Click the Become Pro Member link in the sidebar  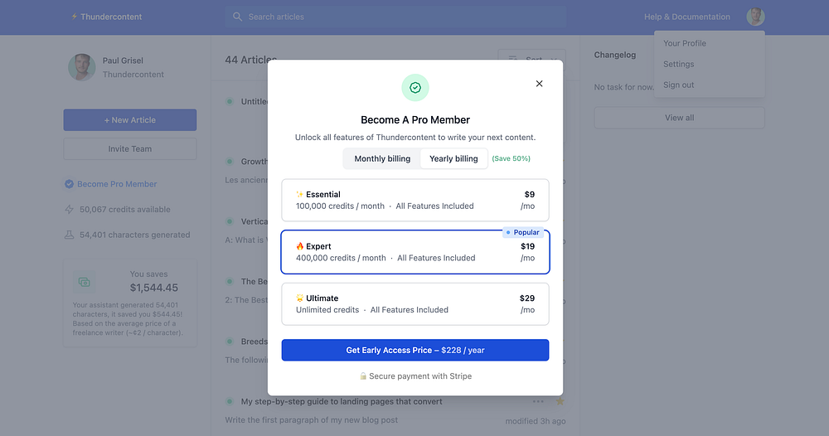pos(117,184)
